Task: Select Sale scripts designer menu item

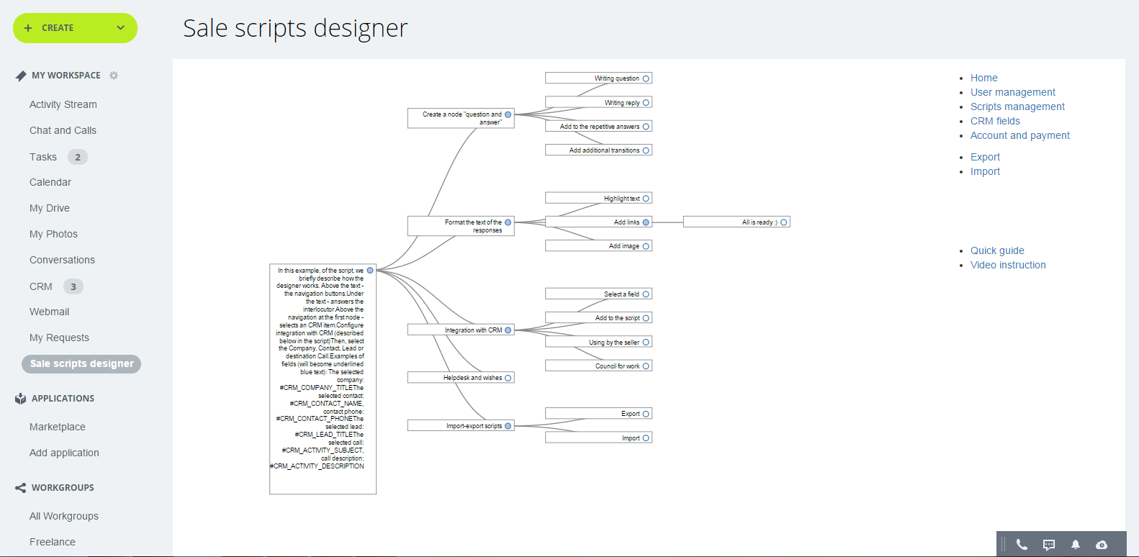Action: tap(81, 364)
